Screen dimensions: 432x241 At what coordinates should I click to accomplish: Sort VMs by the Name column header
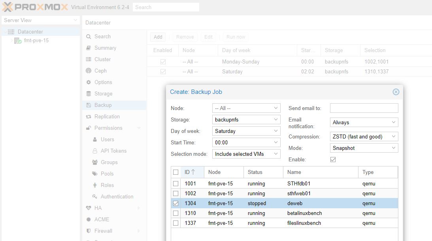(x=294, y=172)
